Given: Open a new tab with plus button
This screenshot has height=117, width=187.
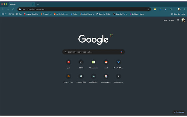Looking at the screenshot, I should 38,4.
